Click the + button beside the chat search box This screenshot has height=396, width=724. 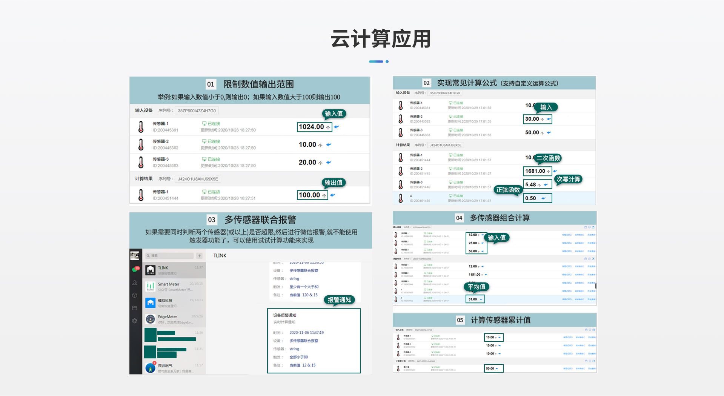(x=199, y=256)
